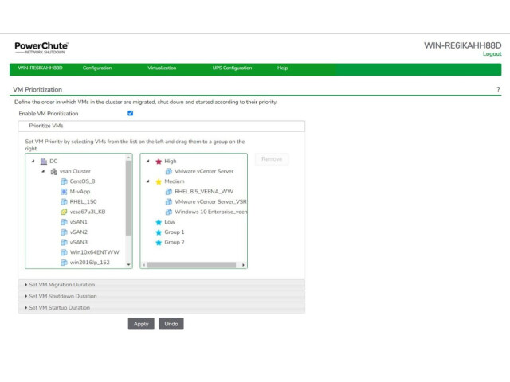
Task: Collapse the DC tree node arrow
Action: point(33,161)
